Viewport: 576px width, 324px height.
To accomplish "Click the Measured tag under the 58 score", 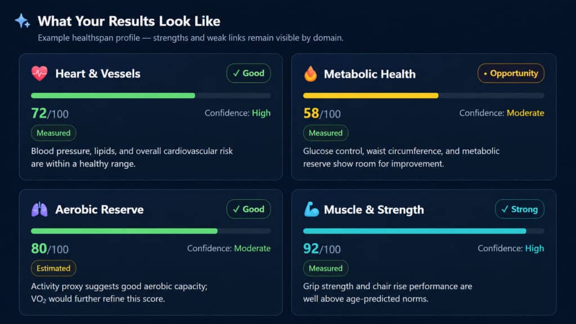I will click(x=326, y=133).
